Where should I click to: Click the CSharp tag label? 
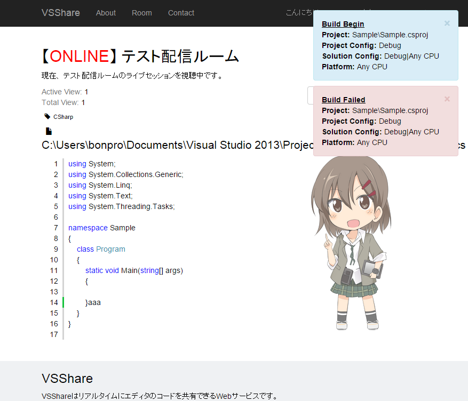point(64,116)
